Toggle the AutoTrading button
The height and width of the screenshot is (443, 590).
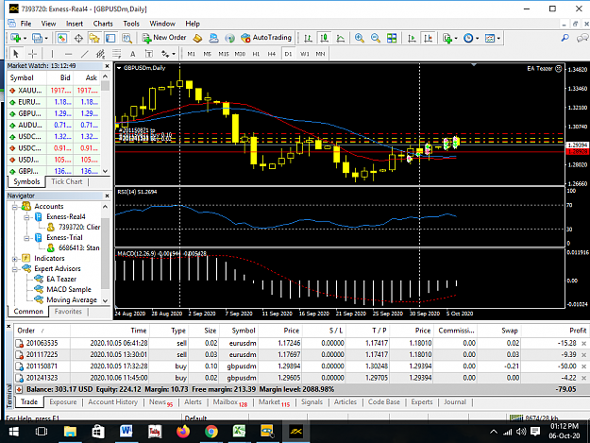click(x=266, y=38)
